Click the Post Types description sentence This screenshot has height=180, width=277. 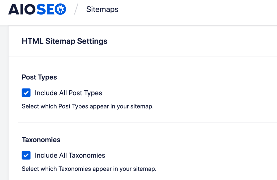pos(88,106)
